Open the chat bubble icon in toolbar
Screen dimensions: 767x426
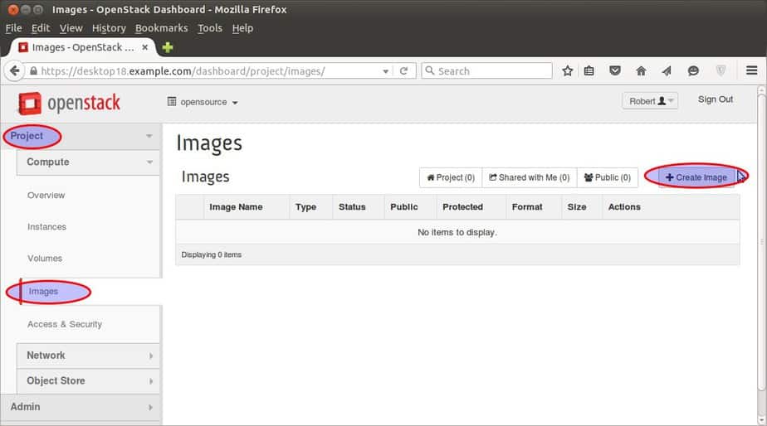[x=693, y=70]
